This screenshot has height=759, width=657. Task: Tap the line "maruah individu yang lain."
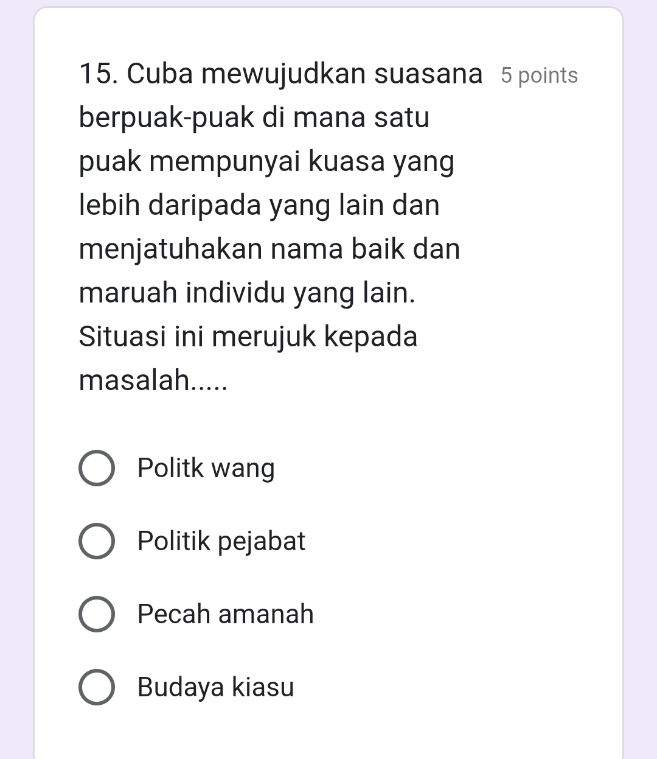248,293
